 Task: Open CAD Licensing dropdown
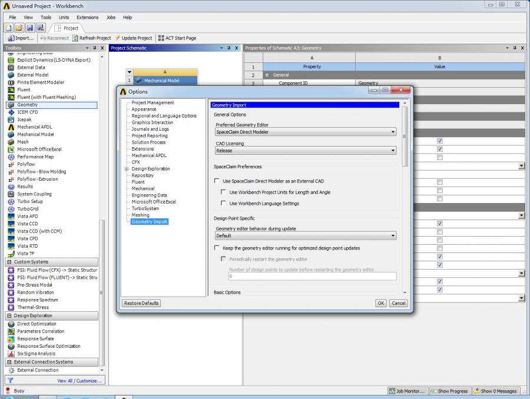coord(306,150)
